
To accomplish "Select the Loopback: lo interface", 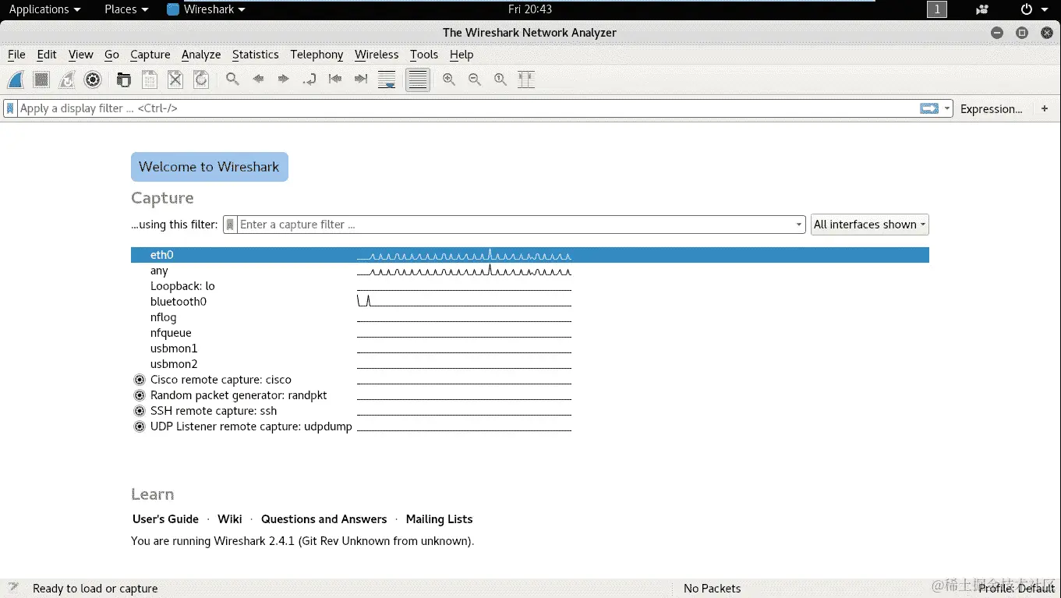I will 530,286.
